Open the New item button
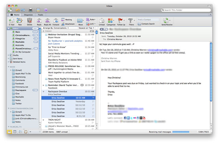Viewport: 219px width, 143px height. click(20, 22)
